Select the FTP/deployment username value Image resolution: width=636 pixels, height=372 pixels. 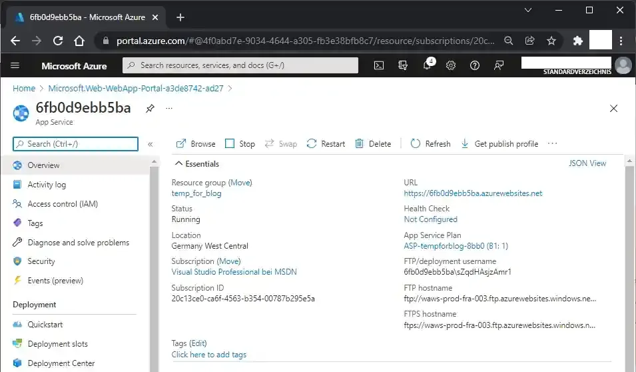click(x=458, y=272)
